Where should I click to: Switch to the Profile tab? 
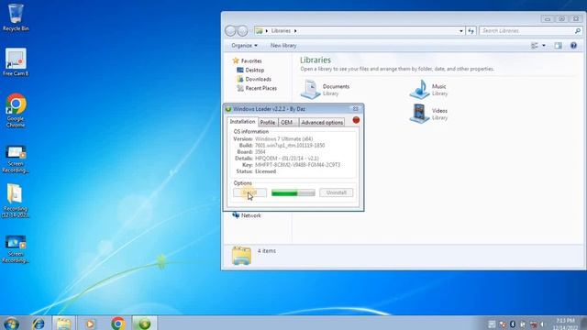(268, 123)
